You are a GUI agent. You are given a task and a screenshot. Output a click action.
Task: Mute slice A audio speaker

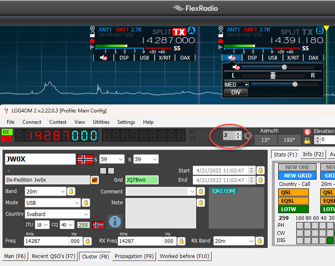(x=104, y=58)
